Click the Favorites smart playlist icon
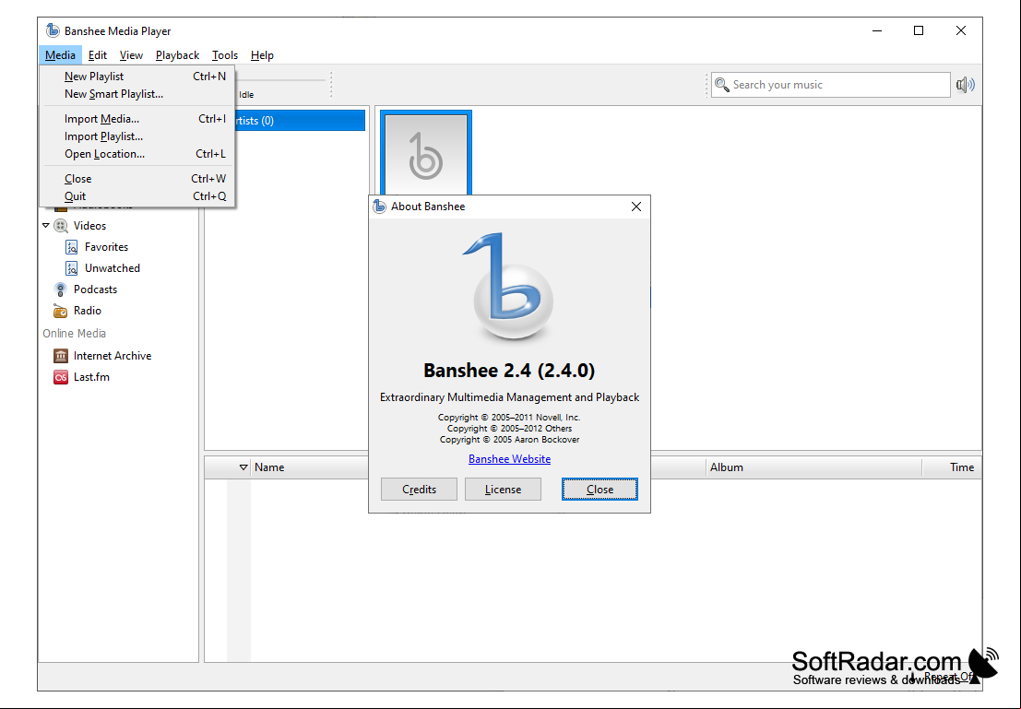The width and height of the screenshot is (1021, 709). tap(72, 247)
